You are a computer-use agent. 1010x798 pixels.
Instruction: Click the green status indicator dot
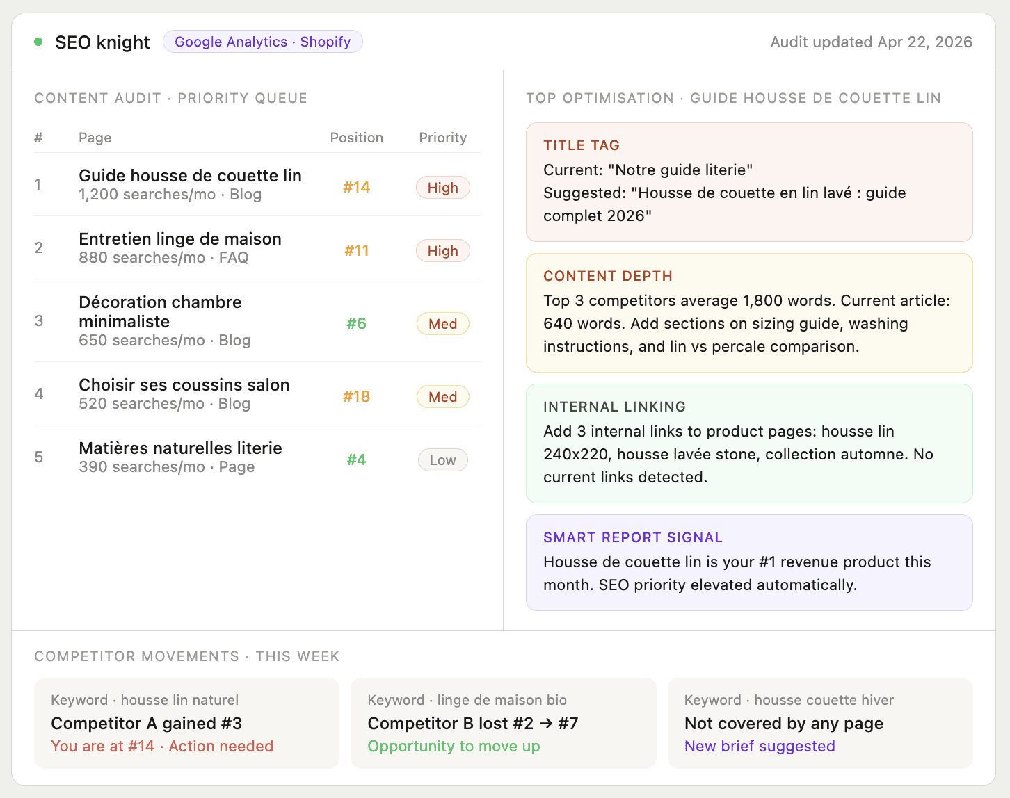pyautogui.click(x=39, y=42)
